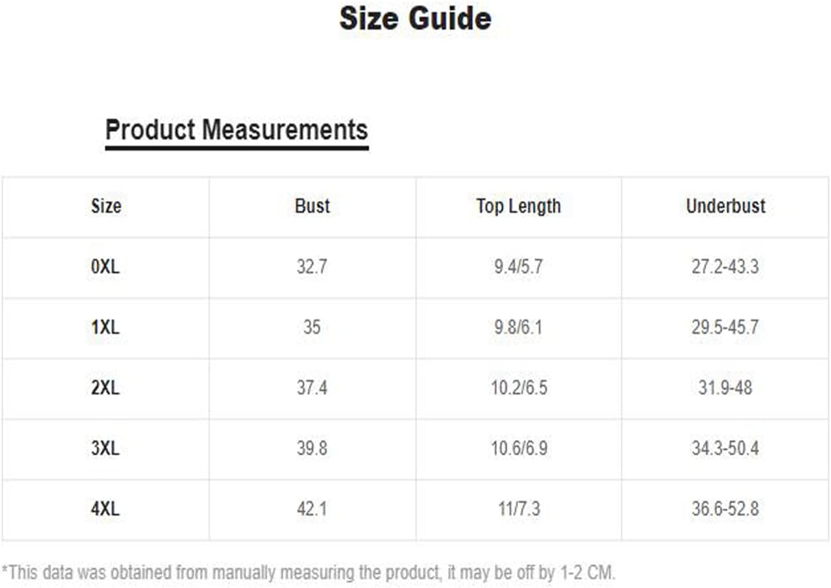This screenshot has width=831, height=588.
Task: Select the 4XL size row label
Action: click(x=105, y=508)
